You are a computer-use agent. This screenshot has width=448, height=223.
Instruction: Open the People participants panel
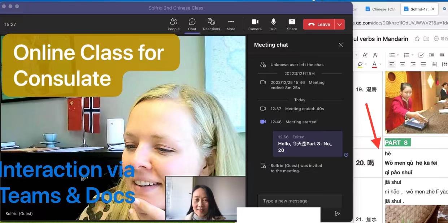pos(173,24)
